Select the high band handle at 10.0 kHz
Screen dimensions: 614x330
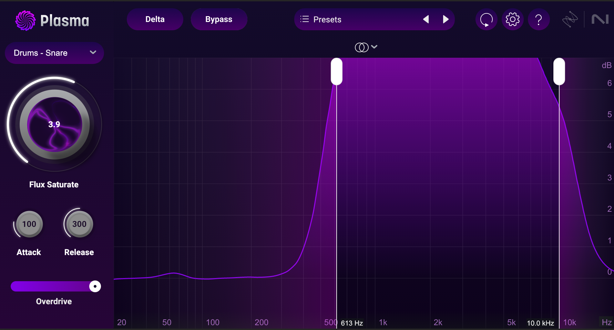point(559,71)
